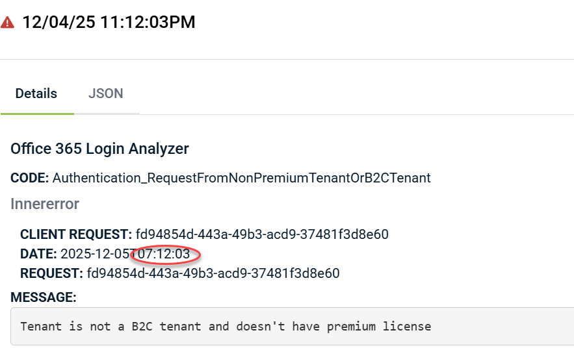Image resolution: width=574 pixels, height=361 pixels.
Task: Click the REQUEST label below DATE
Action: pyautogui.click(x=51, y=273)
